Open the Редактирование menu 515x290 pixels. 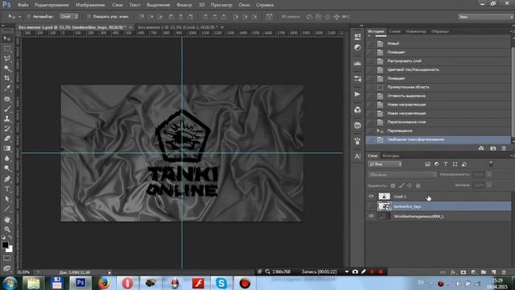coord(51,5)
